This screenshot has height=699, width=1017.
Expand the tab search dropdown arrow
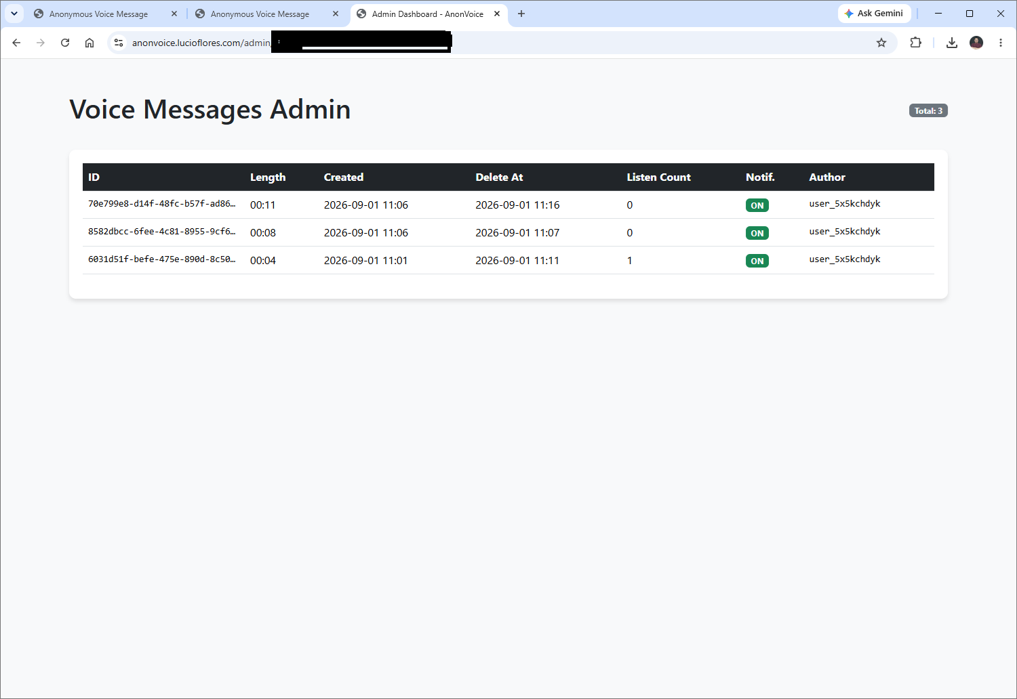point(14,14)
